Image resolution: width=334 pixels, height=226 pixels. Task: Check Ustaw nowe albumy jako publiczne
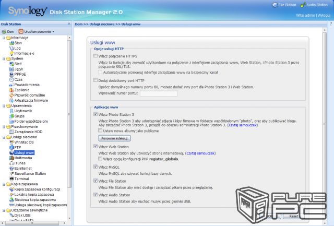pyautogui.click(x=100, y=130)
